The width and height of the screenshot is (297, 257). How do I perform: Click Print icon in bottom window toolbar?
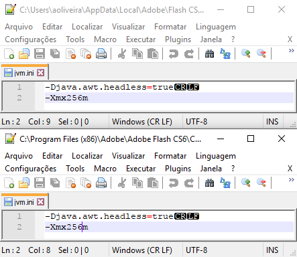pos(101,183)
